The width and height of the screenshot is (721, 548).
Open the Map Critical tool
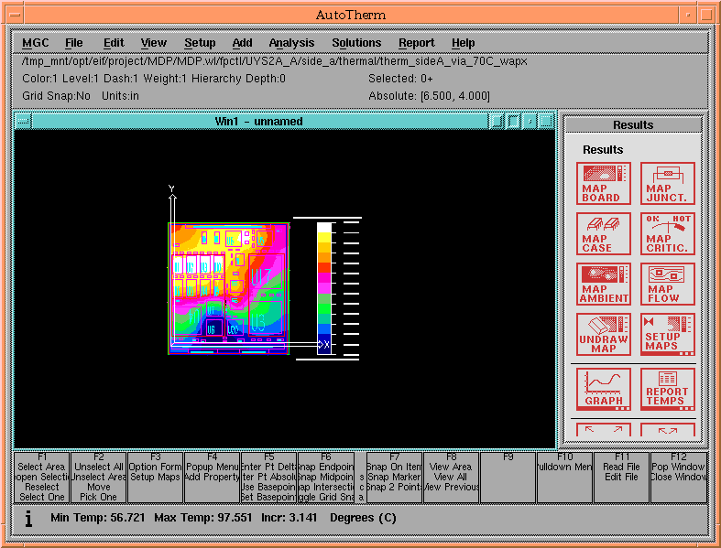pyautogui.click(x=668, y=234)
